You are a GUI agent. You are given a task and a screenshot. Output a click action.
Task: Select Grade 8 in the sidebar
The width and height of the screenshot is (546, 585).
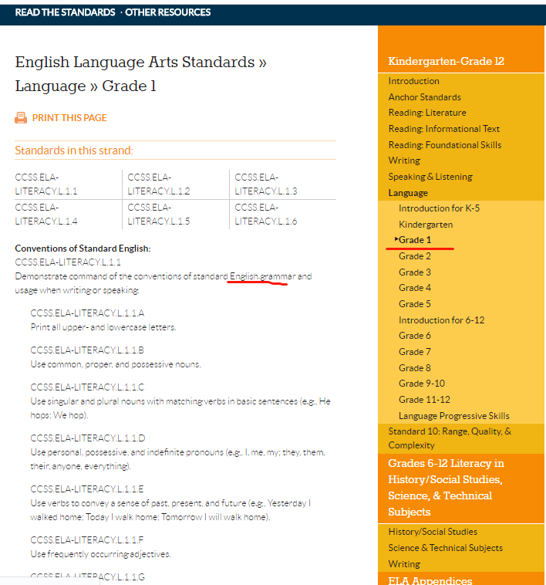coord(415,368)
